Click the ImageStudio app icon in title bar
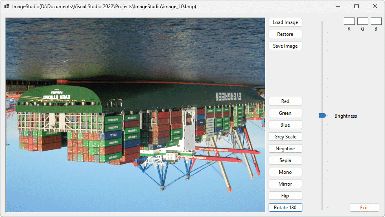The width and height of the screenshot is (385, 217). [x=7, y=7]
